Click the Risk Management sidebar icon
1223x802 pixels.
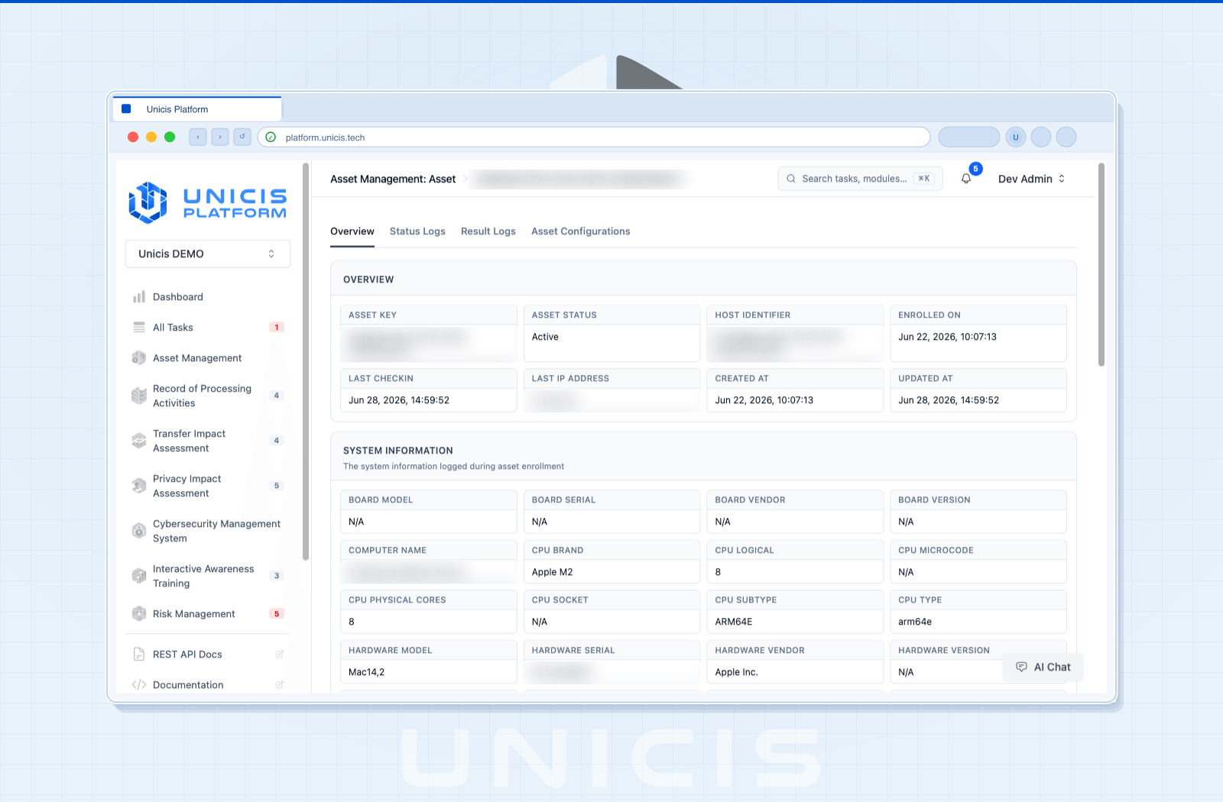139,613
